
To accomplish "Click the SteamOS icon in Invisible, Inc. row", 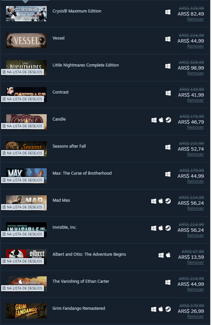I will (168, 228).
